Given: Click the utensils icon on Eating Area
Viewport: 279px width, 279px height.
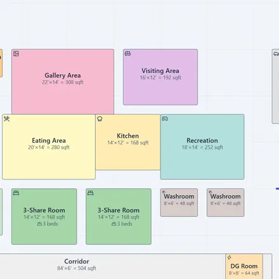Looking at the screenshot, I should [x=7, y=119].
